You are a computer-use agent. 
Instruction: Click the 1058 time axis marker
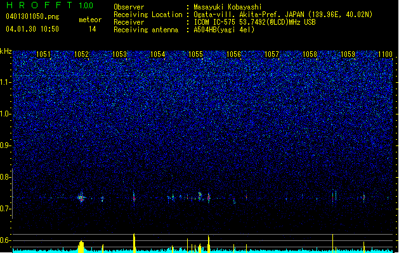pos(310,54)
